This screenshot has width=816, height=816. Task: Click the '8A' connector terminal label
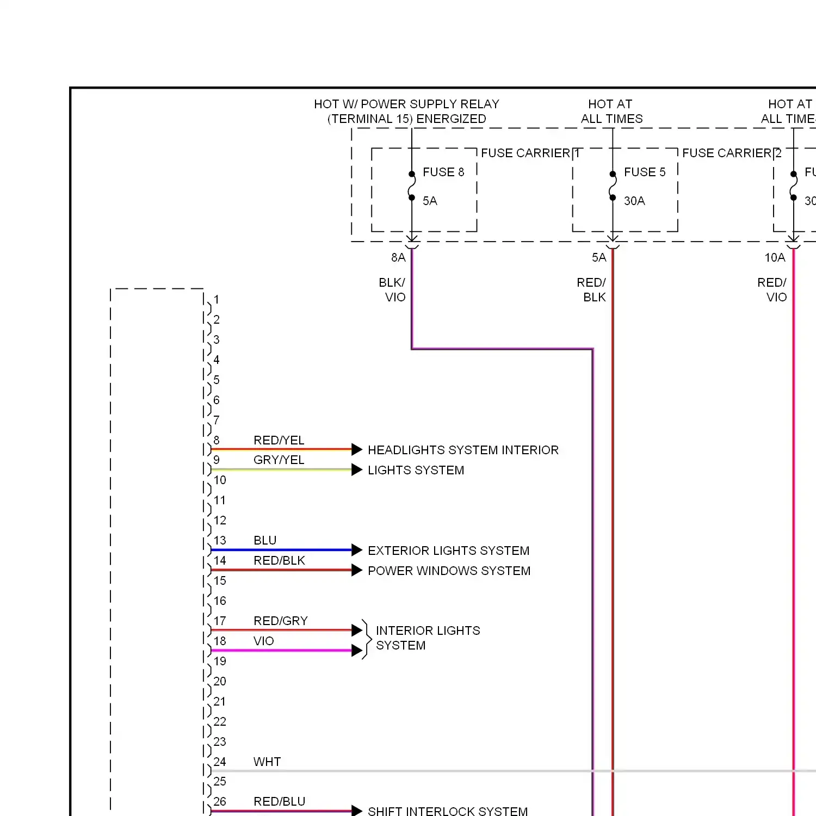(398, 257)
